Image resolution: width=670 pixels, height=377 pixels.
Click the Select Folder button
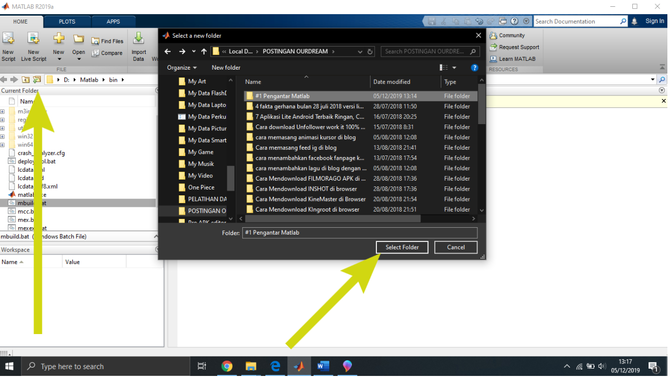coord(402,247)
